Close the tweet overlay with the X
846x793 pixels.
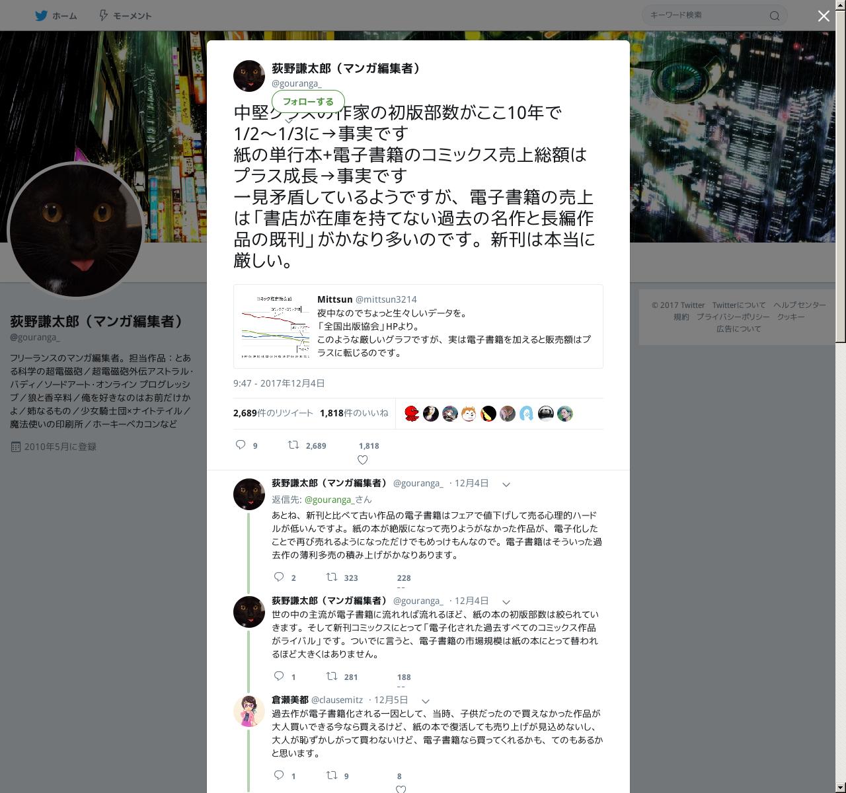824,16
